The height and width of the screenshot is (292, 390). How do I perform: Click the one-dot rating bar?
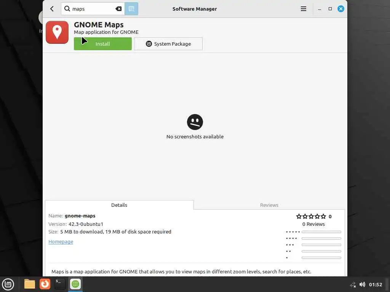[321, 258]
